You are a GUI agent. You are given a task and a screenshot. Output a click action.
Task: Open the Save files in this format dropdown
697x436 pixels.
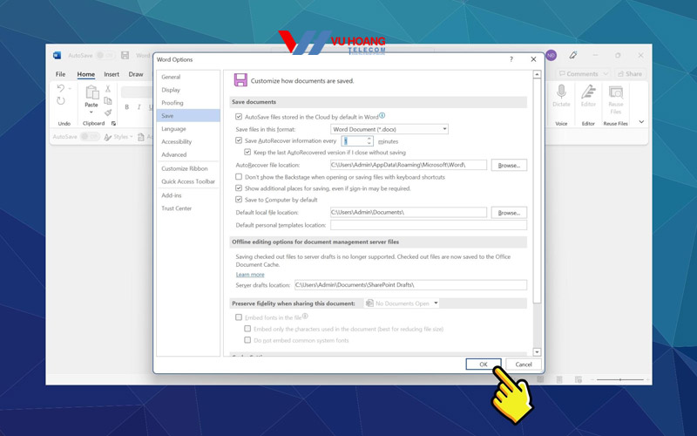click(389, 129)
